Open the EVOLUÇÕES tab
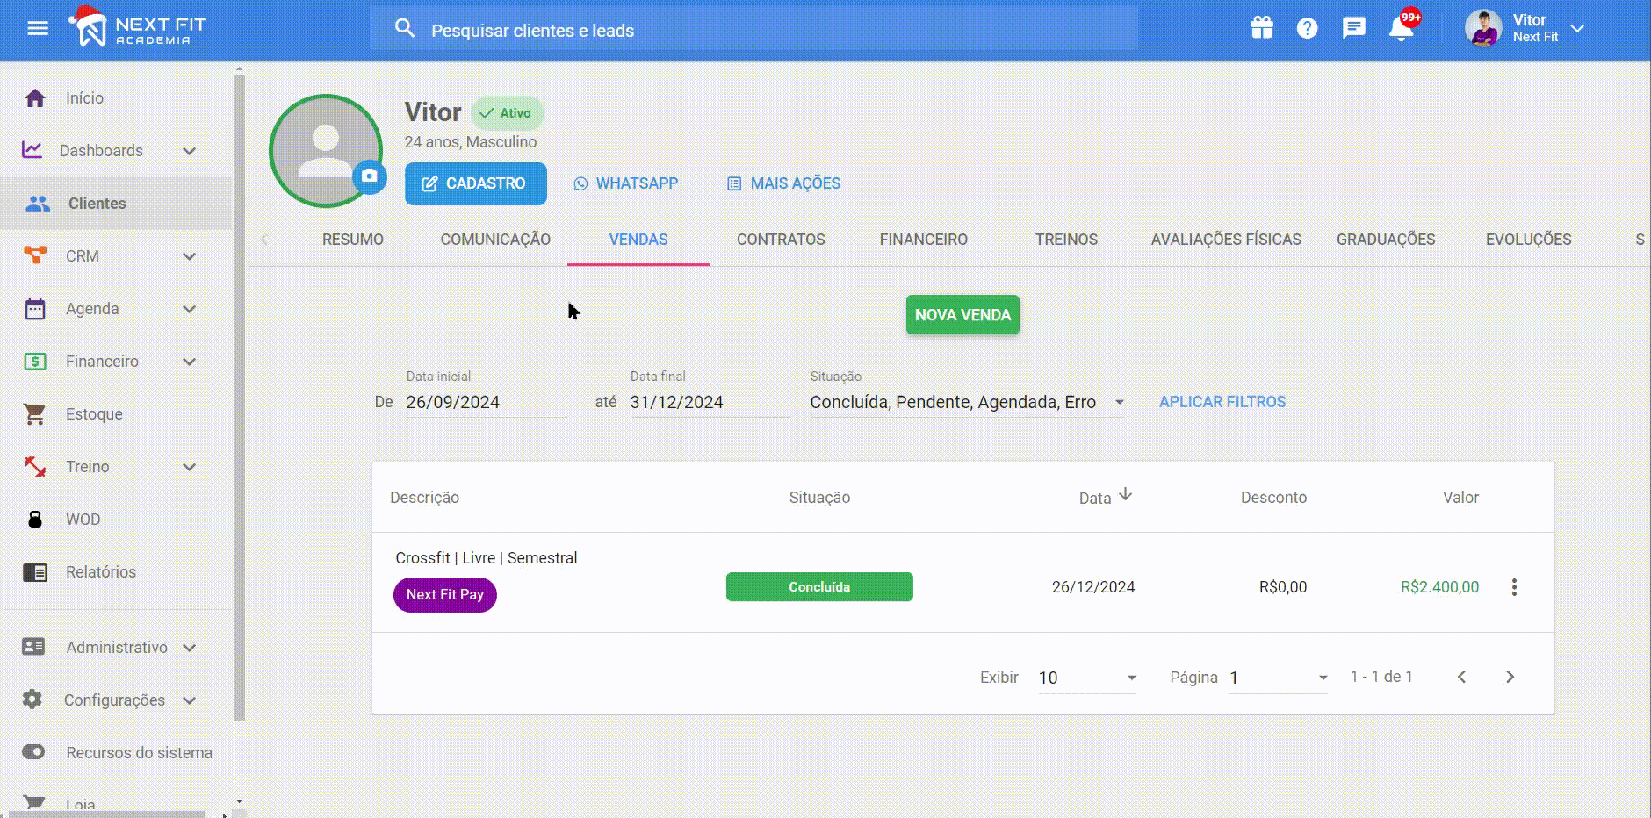This screenshot has height=818, width=1651. coord(1529,240)
